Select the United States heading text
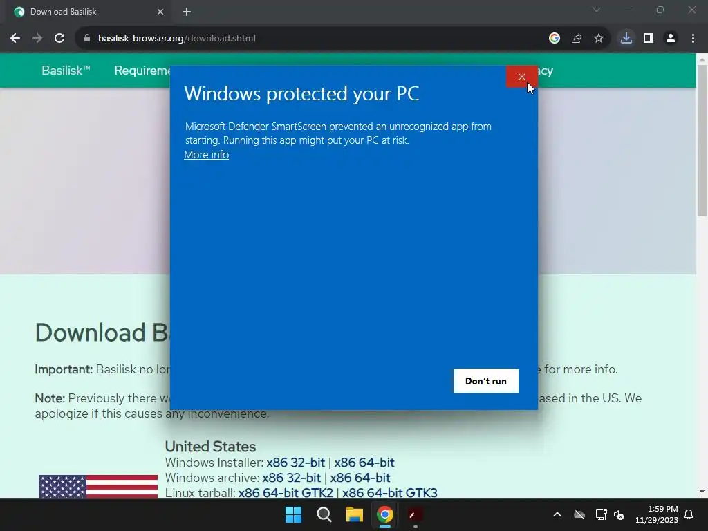 (x=210, y=446)
